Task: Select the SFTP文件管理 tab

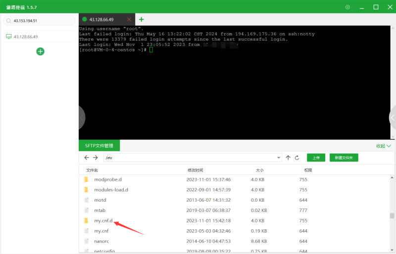Action: (x=99, y=146)
